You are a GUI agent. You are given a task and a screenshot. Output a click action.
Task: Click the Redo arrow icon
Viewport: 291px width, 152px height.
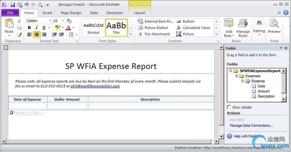point(33,5)
